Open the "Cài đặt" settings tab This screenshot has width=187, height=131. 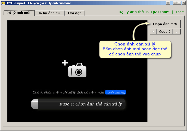74,13
